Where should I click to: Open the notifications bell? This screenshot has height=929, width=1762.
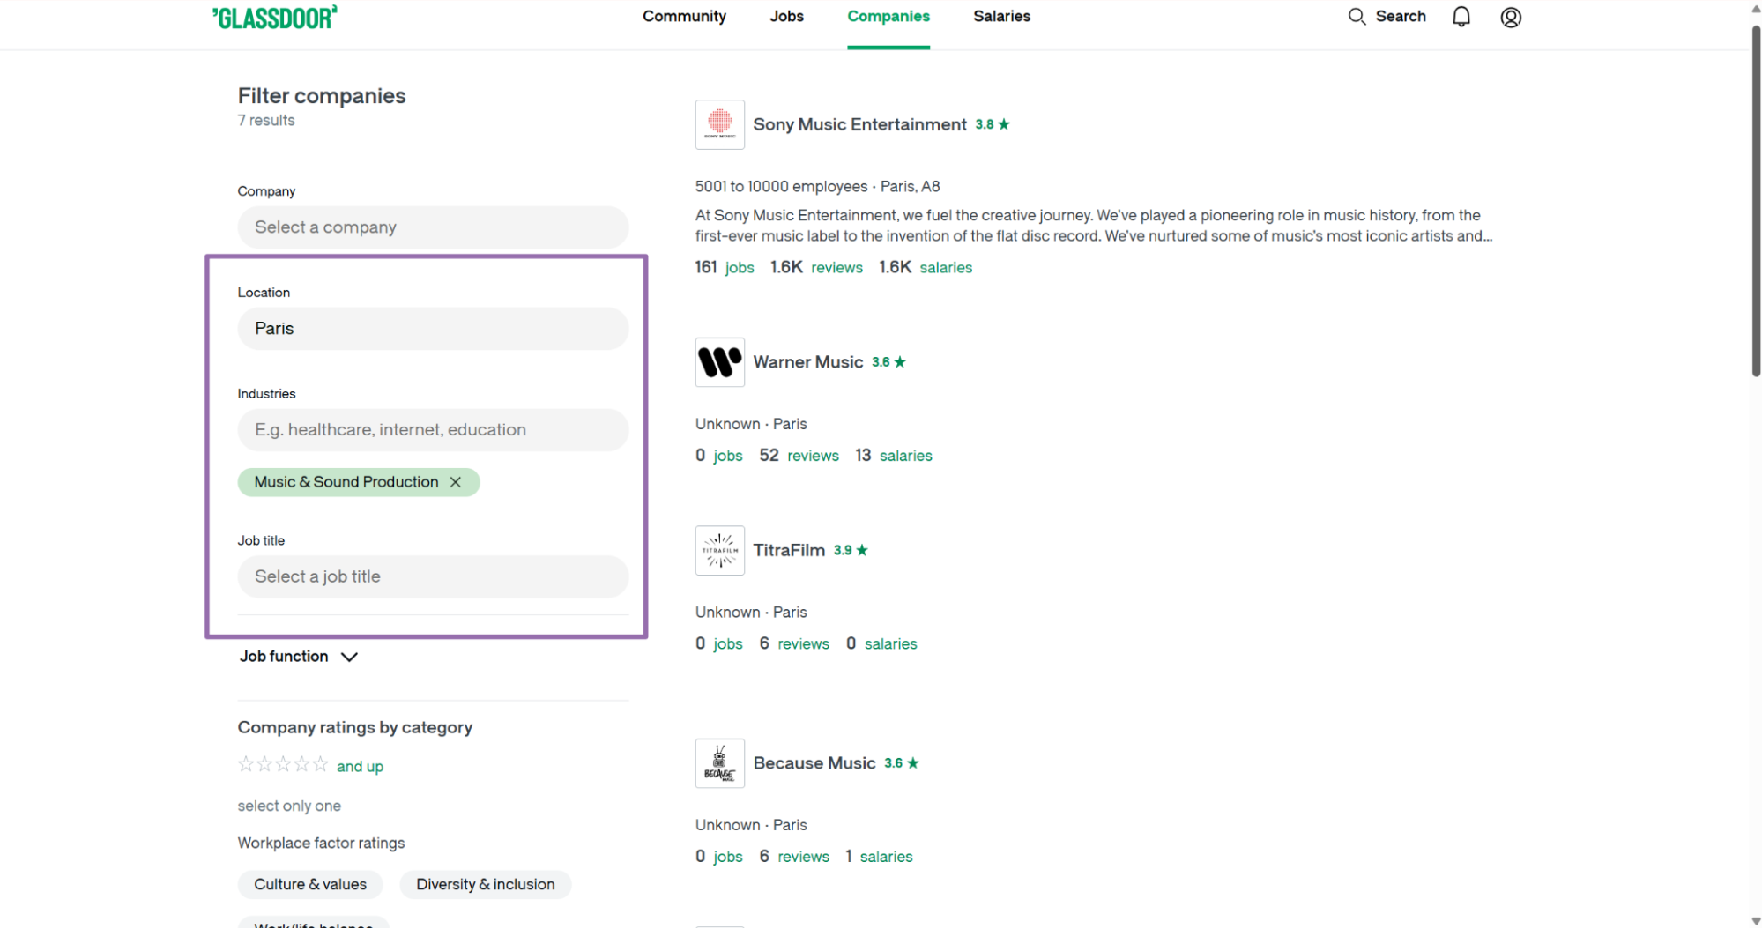pyautogui.click(x=1461, y=17)
